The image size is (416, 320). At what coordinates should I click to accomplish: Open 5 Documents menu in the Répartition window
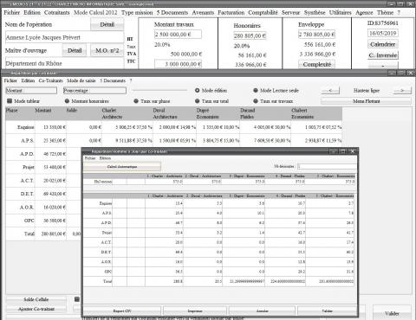113,80
